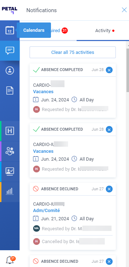This screenshot has width=129, height=267.
Task: Switch to the Activity tab
Action: coord(105,31)
